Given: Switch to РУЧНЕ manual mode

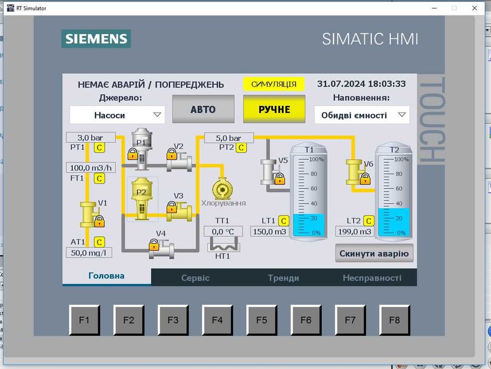Looking at the screenshot, I should tap(274, 109).
